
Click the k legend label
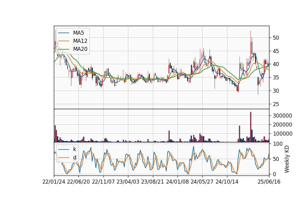point(74,149)
